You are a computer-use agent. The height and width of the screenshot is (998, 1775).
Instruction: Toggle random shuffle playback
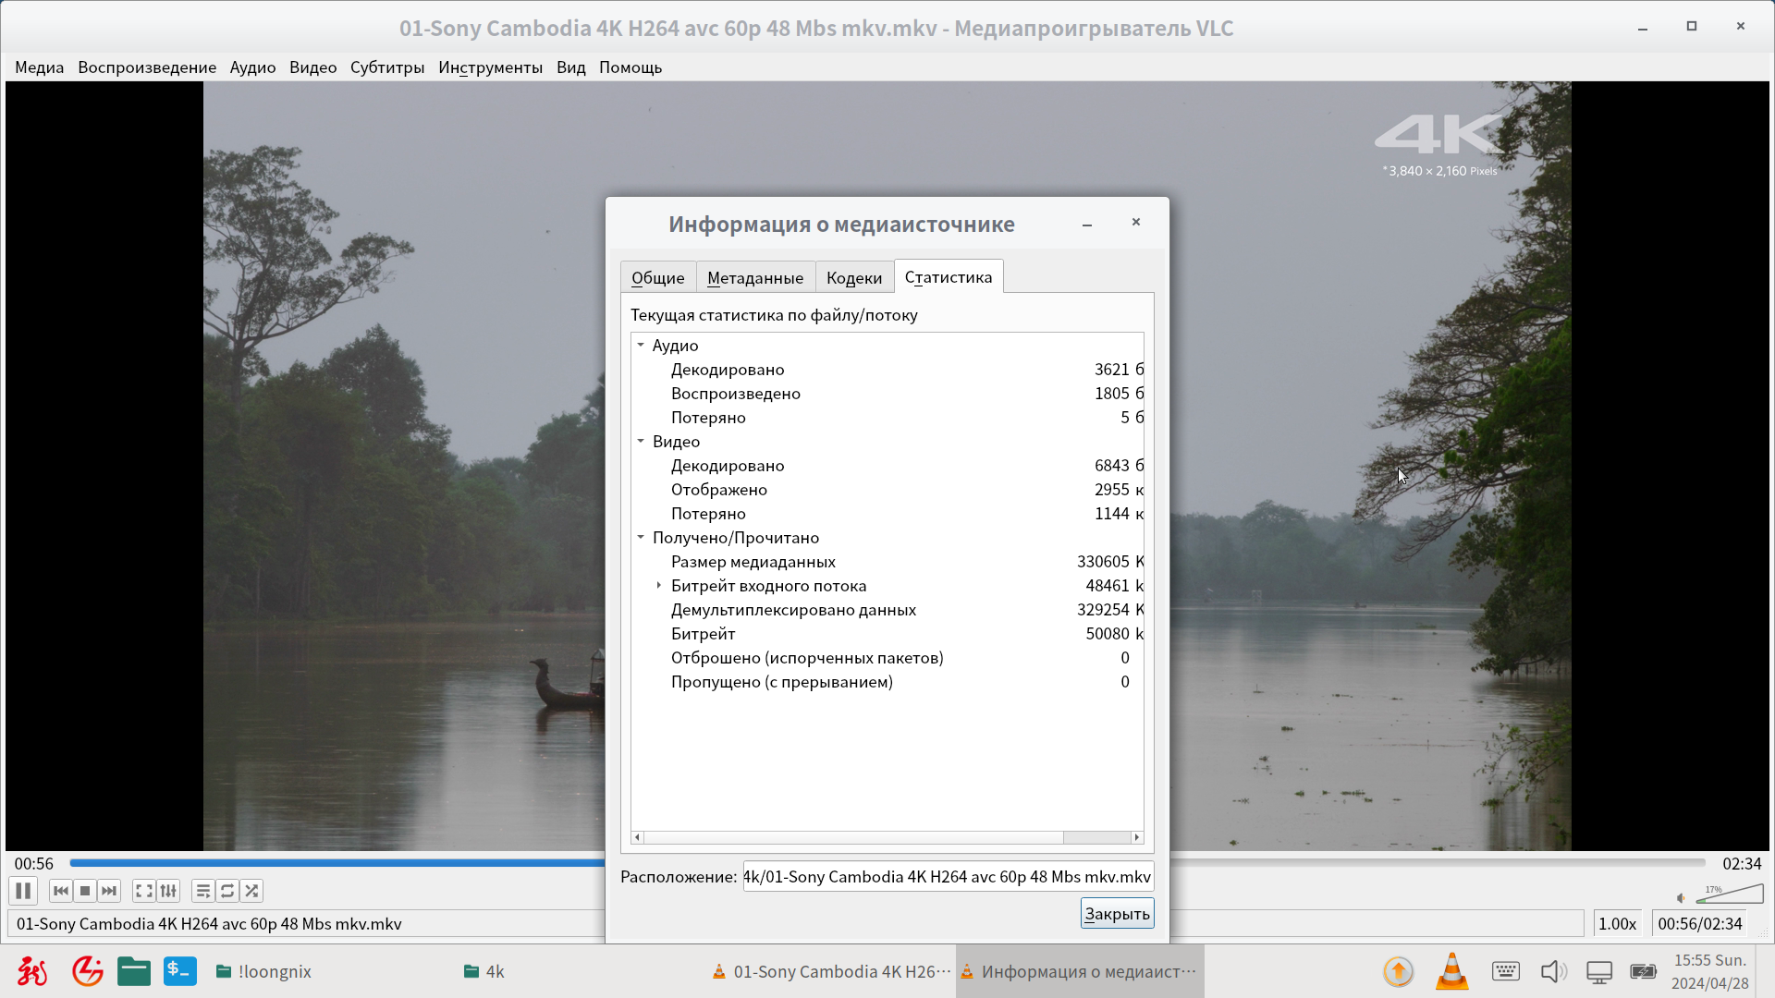click(x=251, y=891)
